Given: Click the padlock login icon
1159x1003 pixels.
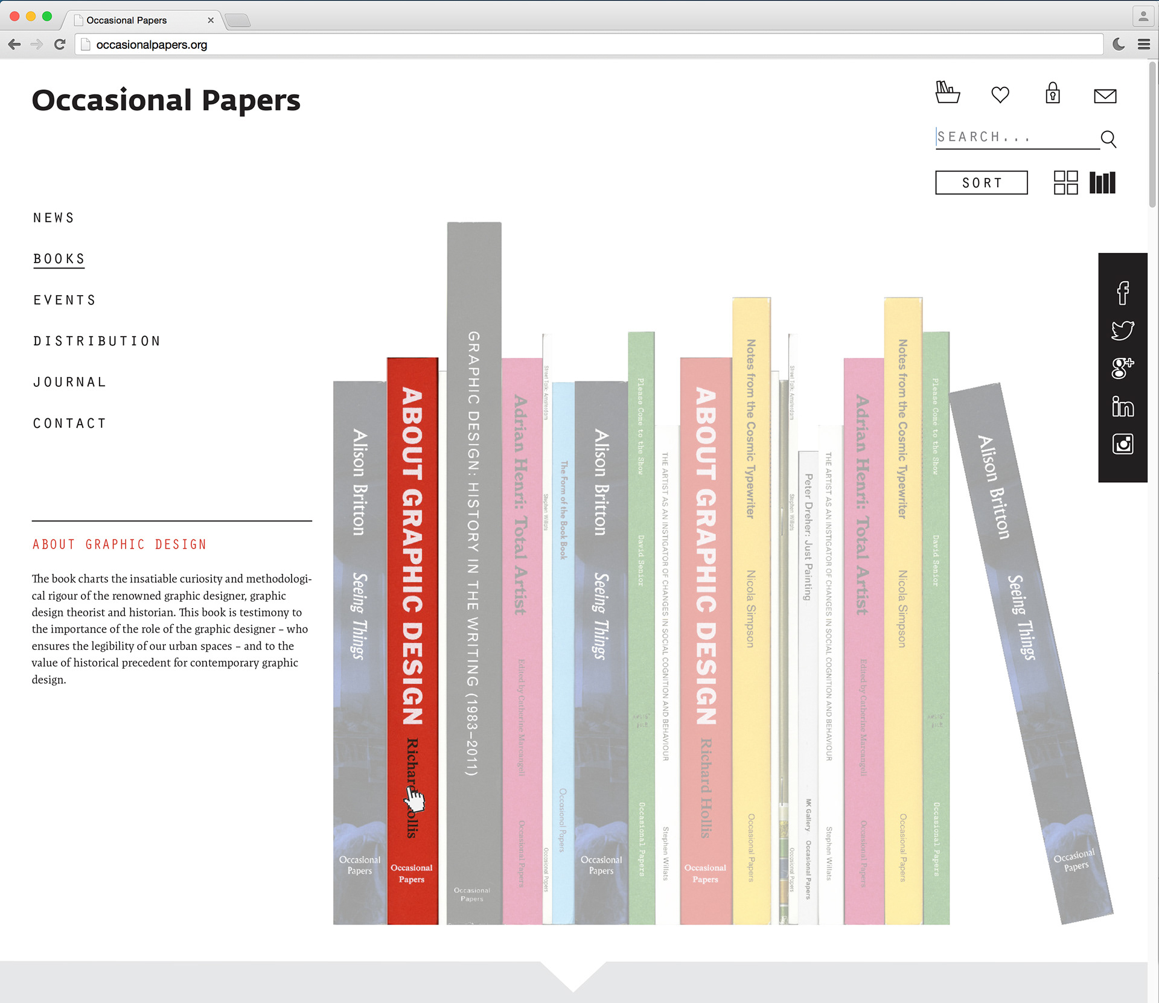Looking at the screenshot, I should [x=1053, y=94].
